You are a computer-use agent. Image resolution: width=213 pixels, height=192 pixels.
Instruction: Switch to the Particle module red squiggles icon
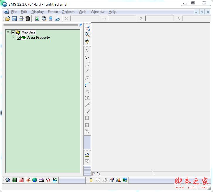(x=48, y=180)
